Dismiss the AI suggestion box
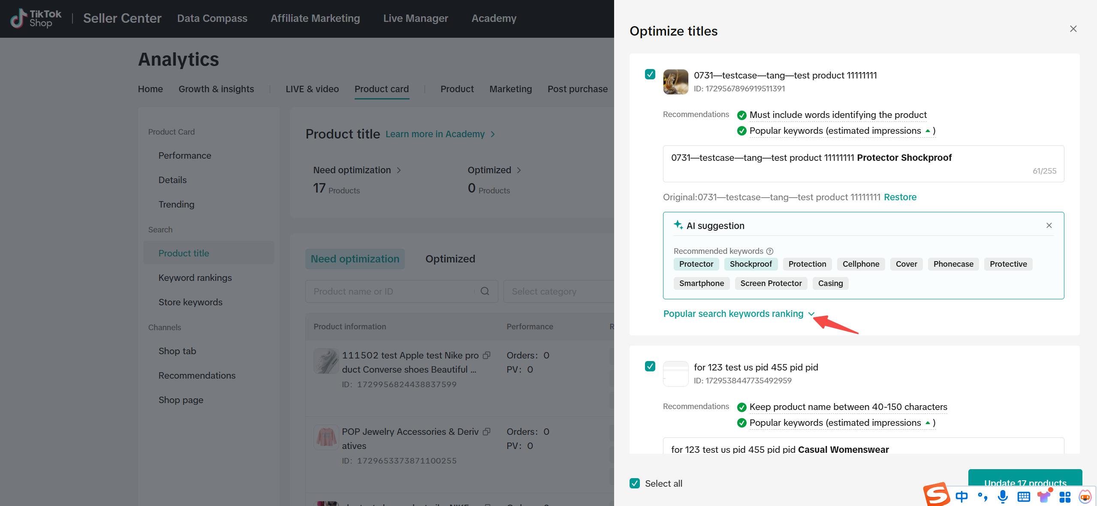Image resolution: width=1097 pixels, height=506 pixels. tap(1049, 226)
